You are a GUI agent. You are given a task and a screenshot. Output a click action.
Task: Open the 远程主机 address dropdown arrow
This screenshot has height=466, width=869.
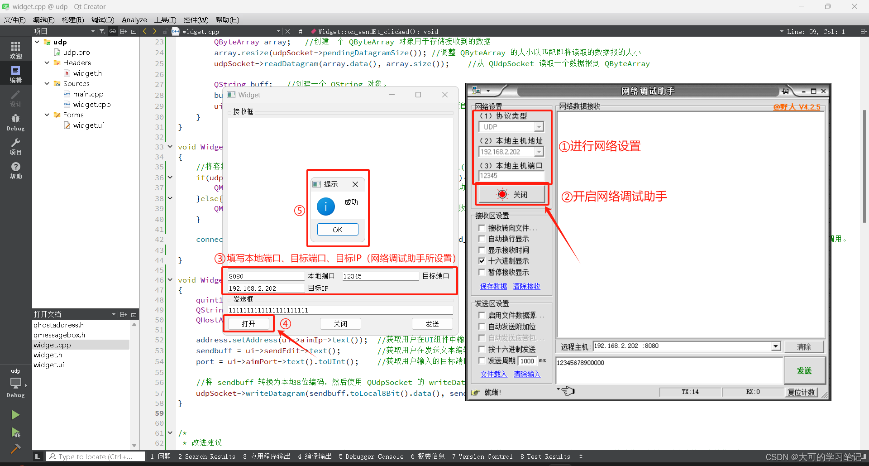click(776, 346)
